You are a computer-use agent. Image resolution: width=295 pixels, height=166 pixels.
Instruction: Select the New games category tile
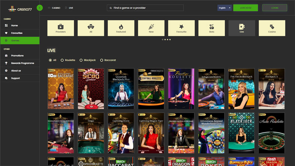coord(151,28)
